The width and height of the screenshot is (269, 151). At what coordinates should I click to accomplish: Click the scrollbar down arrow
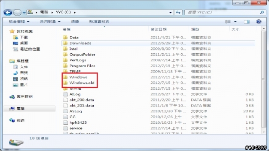(264, 132)
